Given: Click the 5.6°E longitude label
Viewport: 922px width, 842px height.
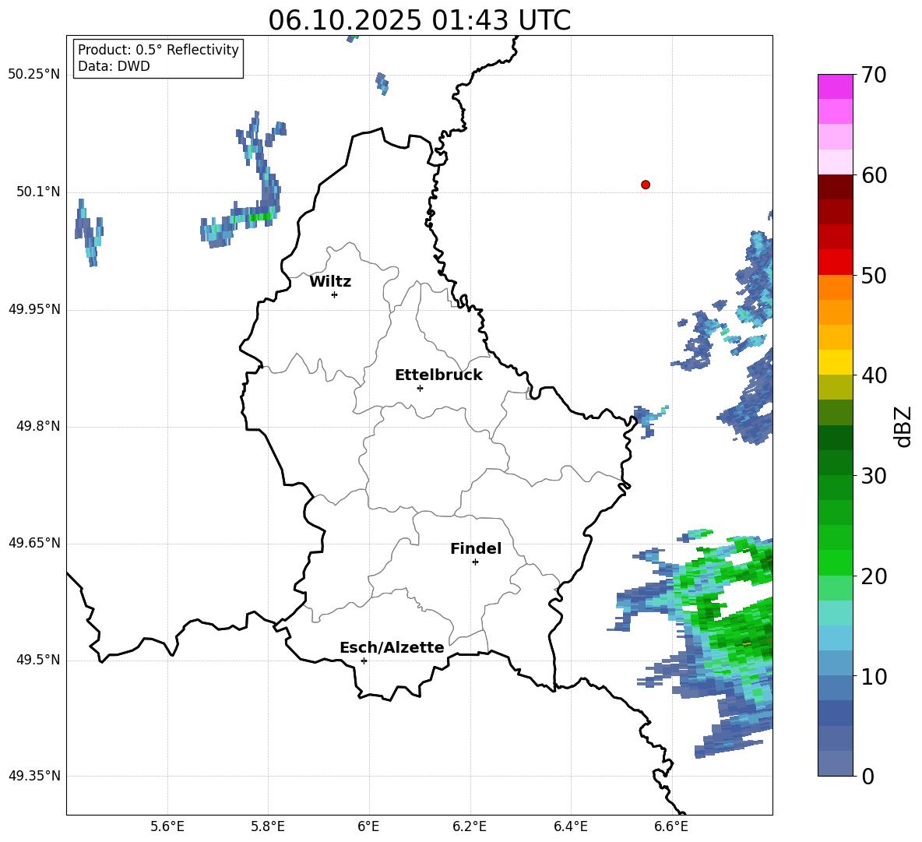Looking at the screenshot, I should coord(167,827).
